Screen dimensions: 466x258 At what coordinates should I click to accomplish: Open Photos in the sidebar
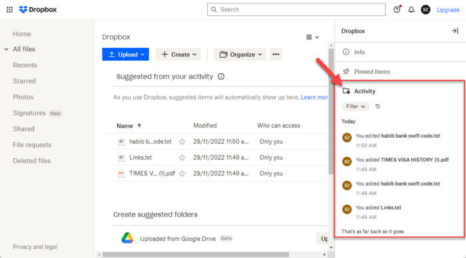coord(23,97)
